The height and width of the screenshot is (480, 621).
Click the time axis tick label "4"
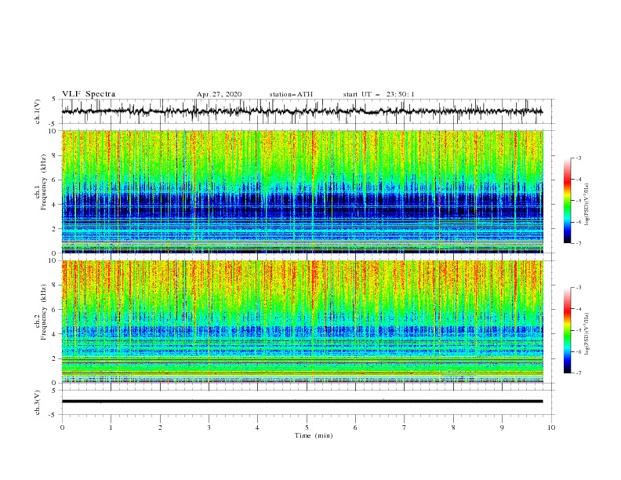click(x=257, y=427)
